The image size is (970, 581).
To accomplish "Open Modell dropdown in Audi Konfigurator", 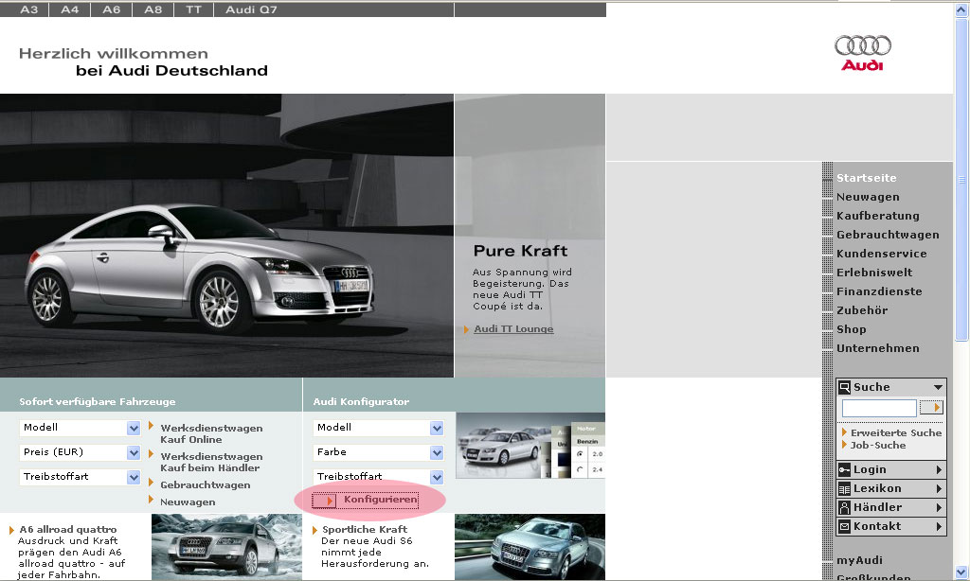I will [x=378, y=427].
